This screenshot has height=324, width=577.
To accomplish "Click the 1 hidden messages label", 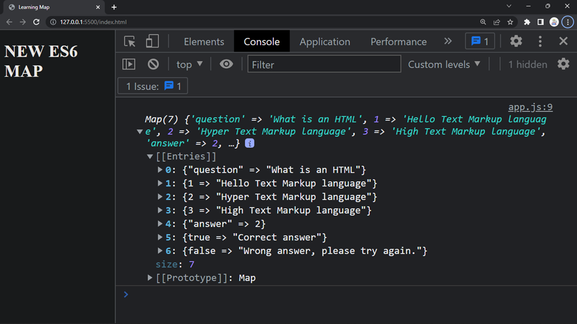I will click(528, 64).
